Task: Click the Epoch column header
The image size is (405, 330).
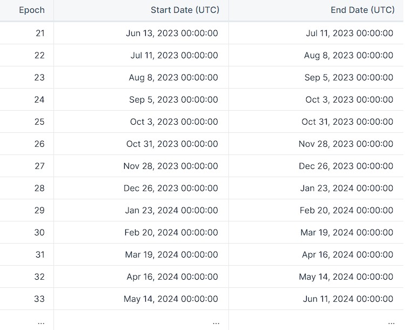Action: 32,10
